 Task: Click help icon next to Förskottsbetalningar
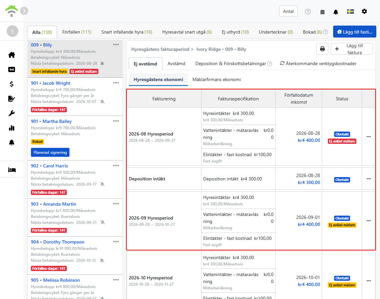tap(270, 64)
